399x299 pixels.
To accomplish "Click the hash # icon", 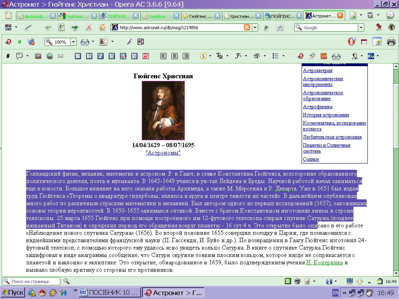I will pyautogui.click(x=8, y=56).
